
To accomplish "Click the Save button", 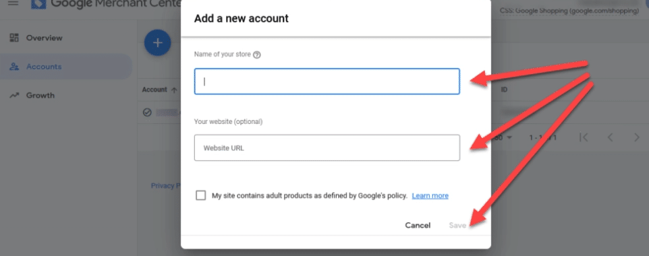I will click(457, 226).
